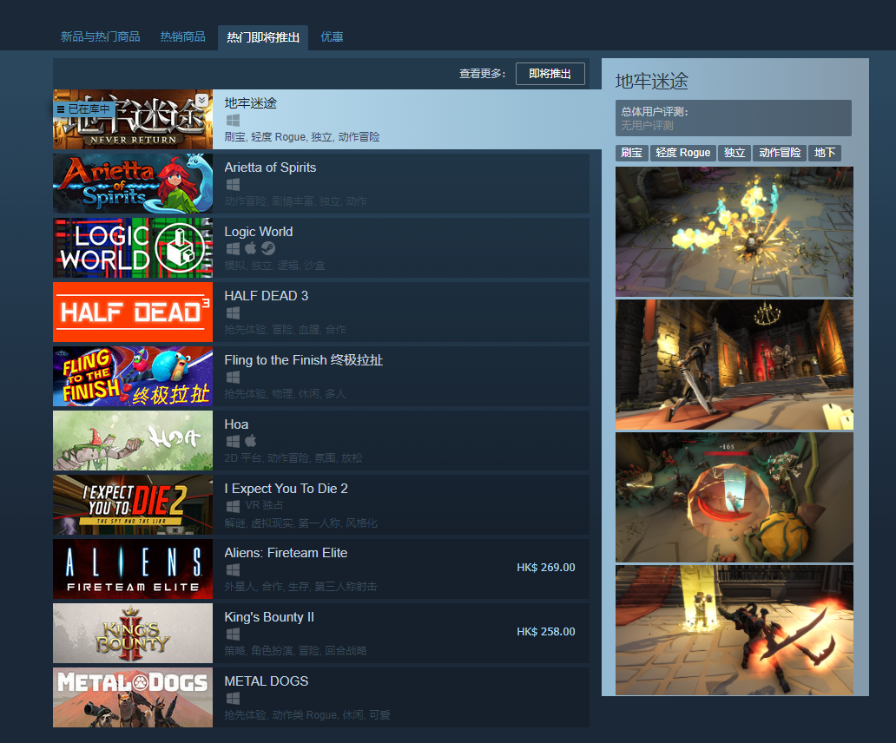Image resolution: width=896 pixels, height=743 pixels.
Task: View the third preview screenshot with the red shield bubble
Action: [x=735, y=497]
